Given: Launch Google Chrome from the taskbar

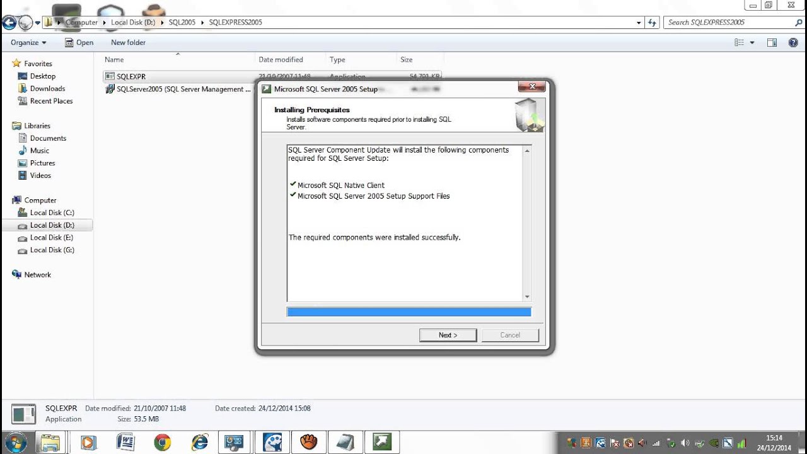Looking at the screenshot, I should point(163,442).
